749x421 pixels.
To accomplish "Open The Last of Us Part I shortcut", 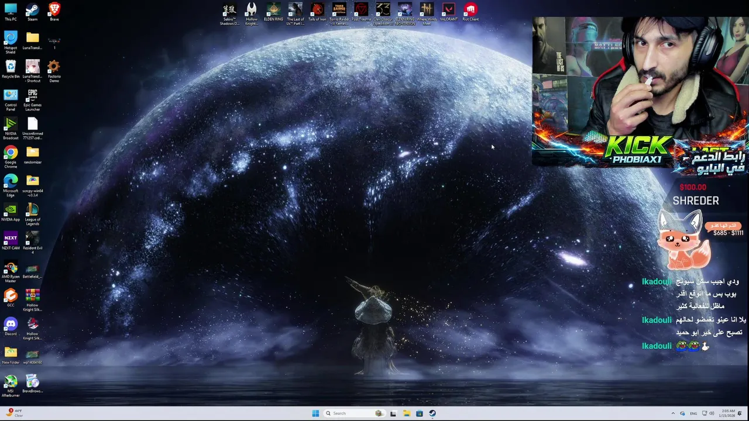I will 295,15.
